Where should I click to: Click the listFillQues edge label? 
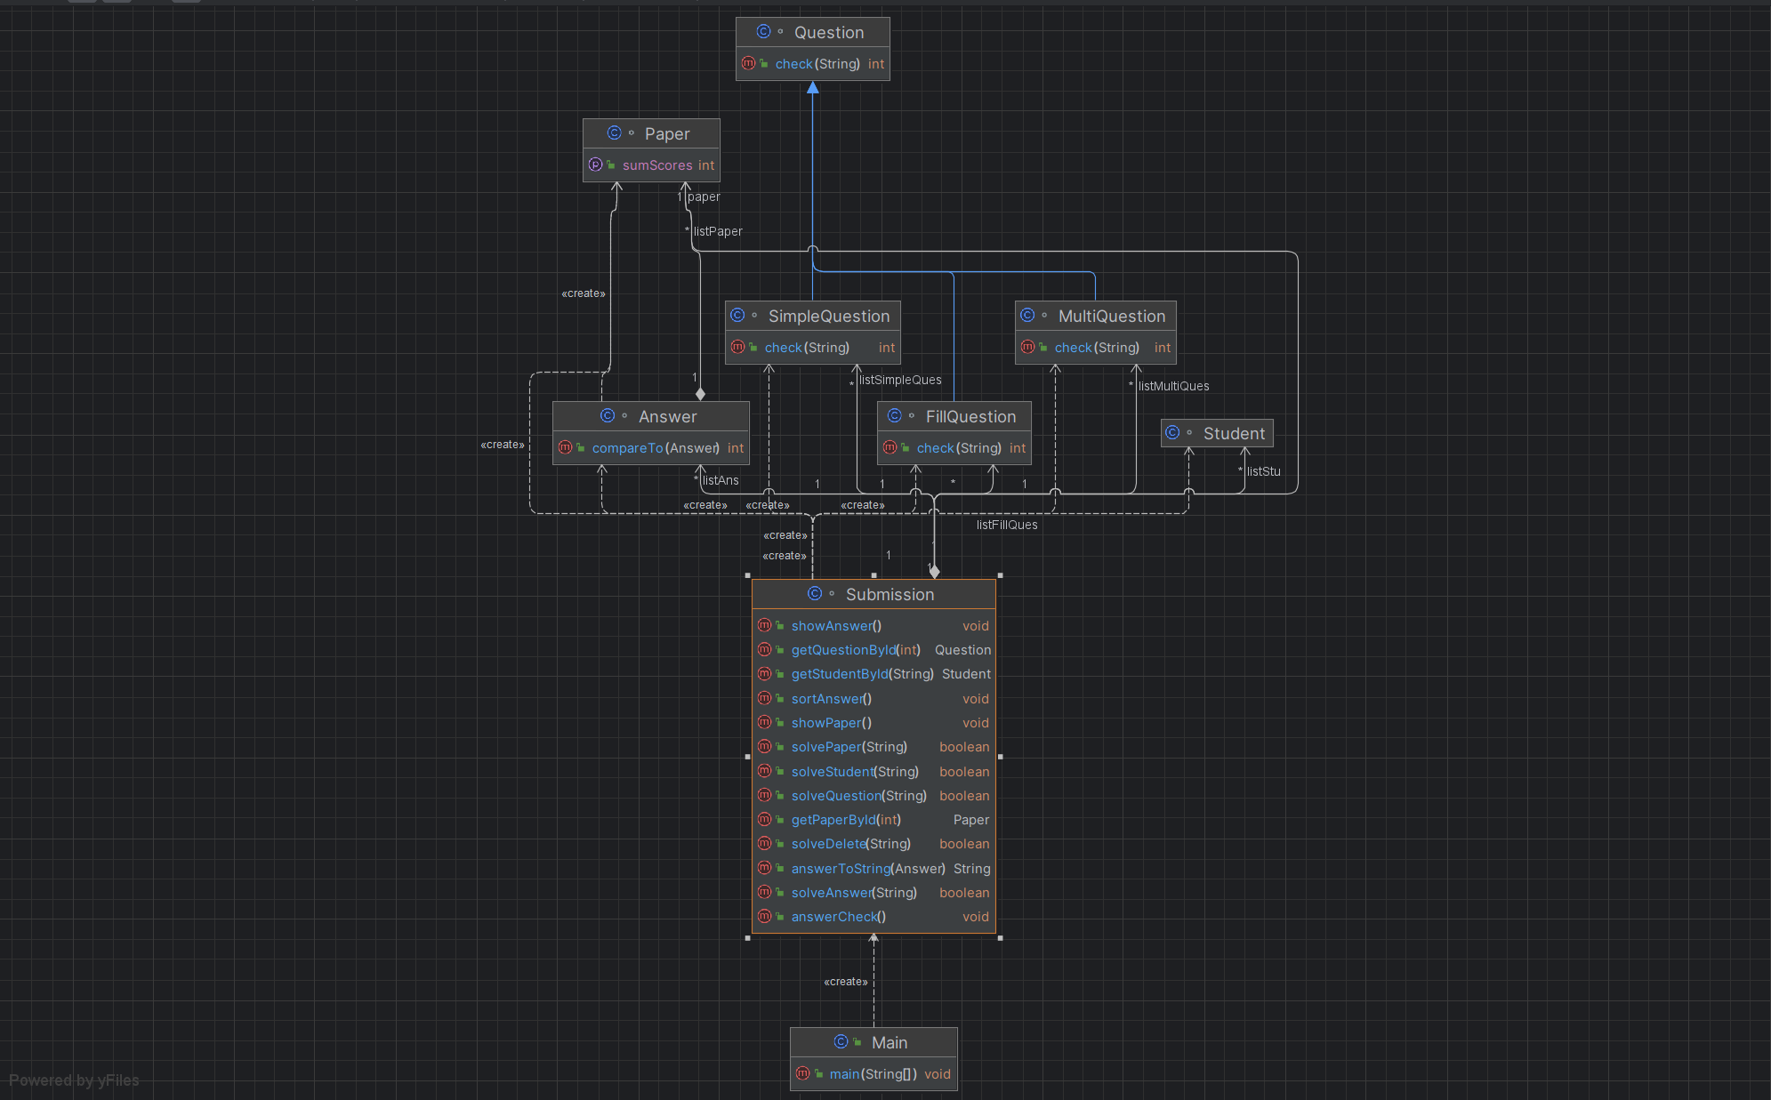(1007, 525)
